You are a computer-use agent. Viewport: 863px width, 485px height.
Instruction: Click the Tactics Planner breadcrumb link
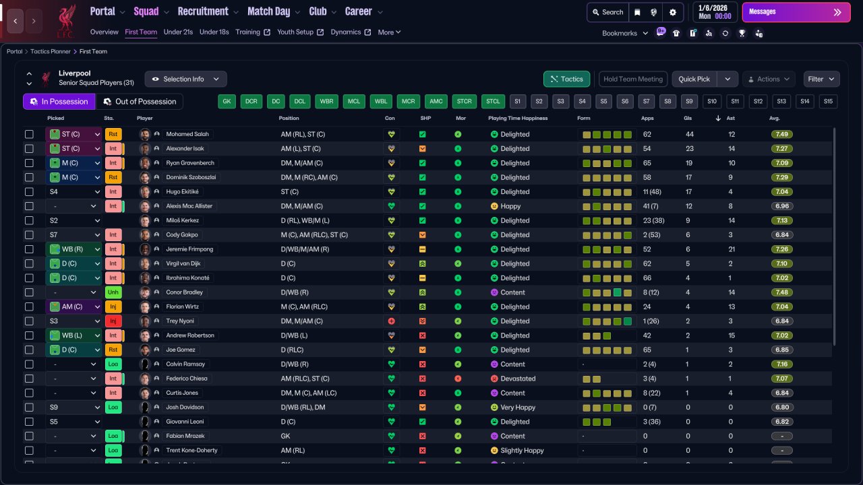(51, 51)
